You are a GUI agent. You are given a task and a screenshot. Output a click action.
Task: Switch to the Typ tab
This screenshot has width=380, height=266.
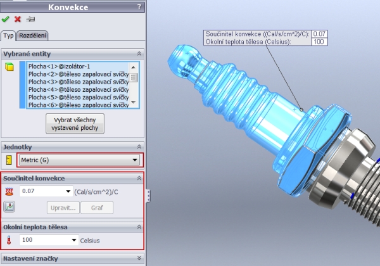(8, 36)
